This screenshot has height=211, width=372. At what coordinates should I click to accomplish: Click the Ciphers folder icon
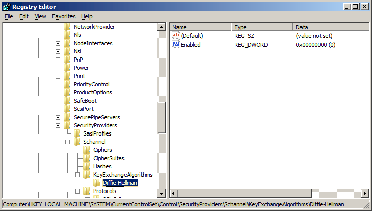(87, 150)
